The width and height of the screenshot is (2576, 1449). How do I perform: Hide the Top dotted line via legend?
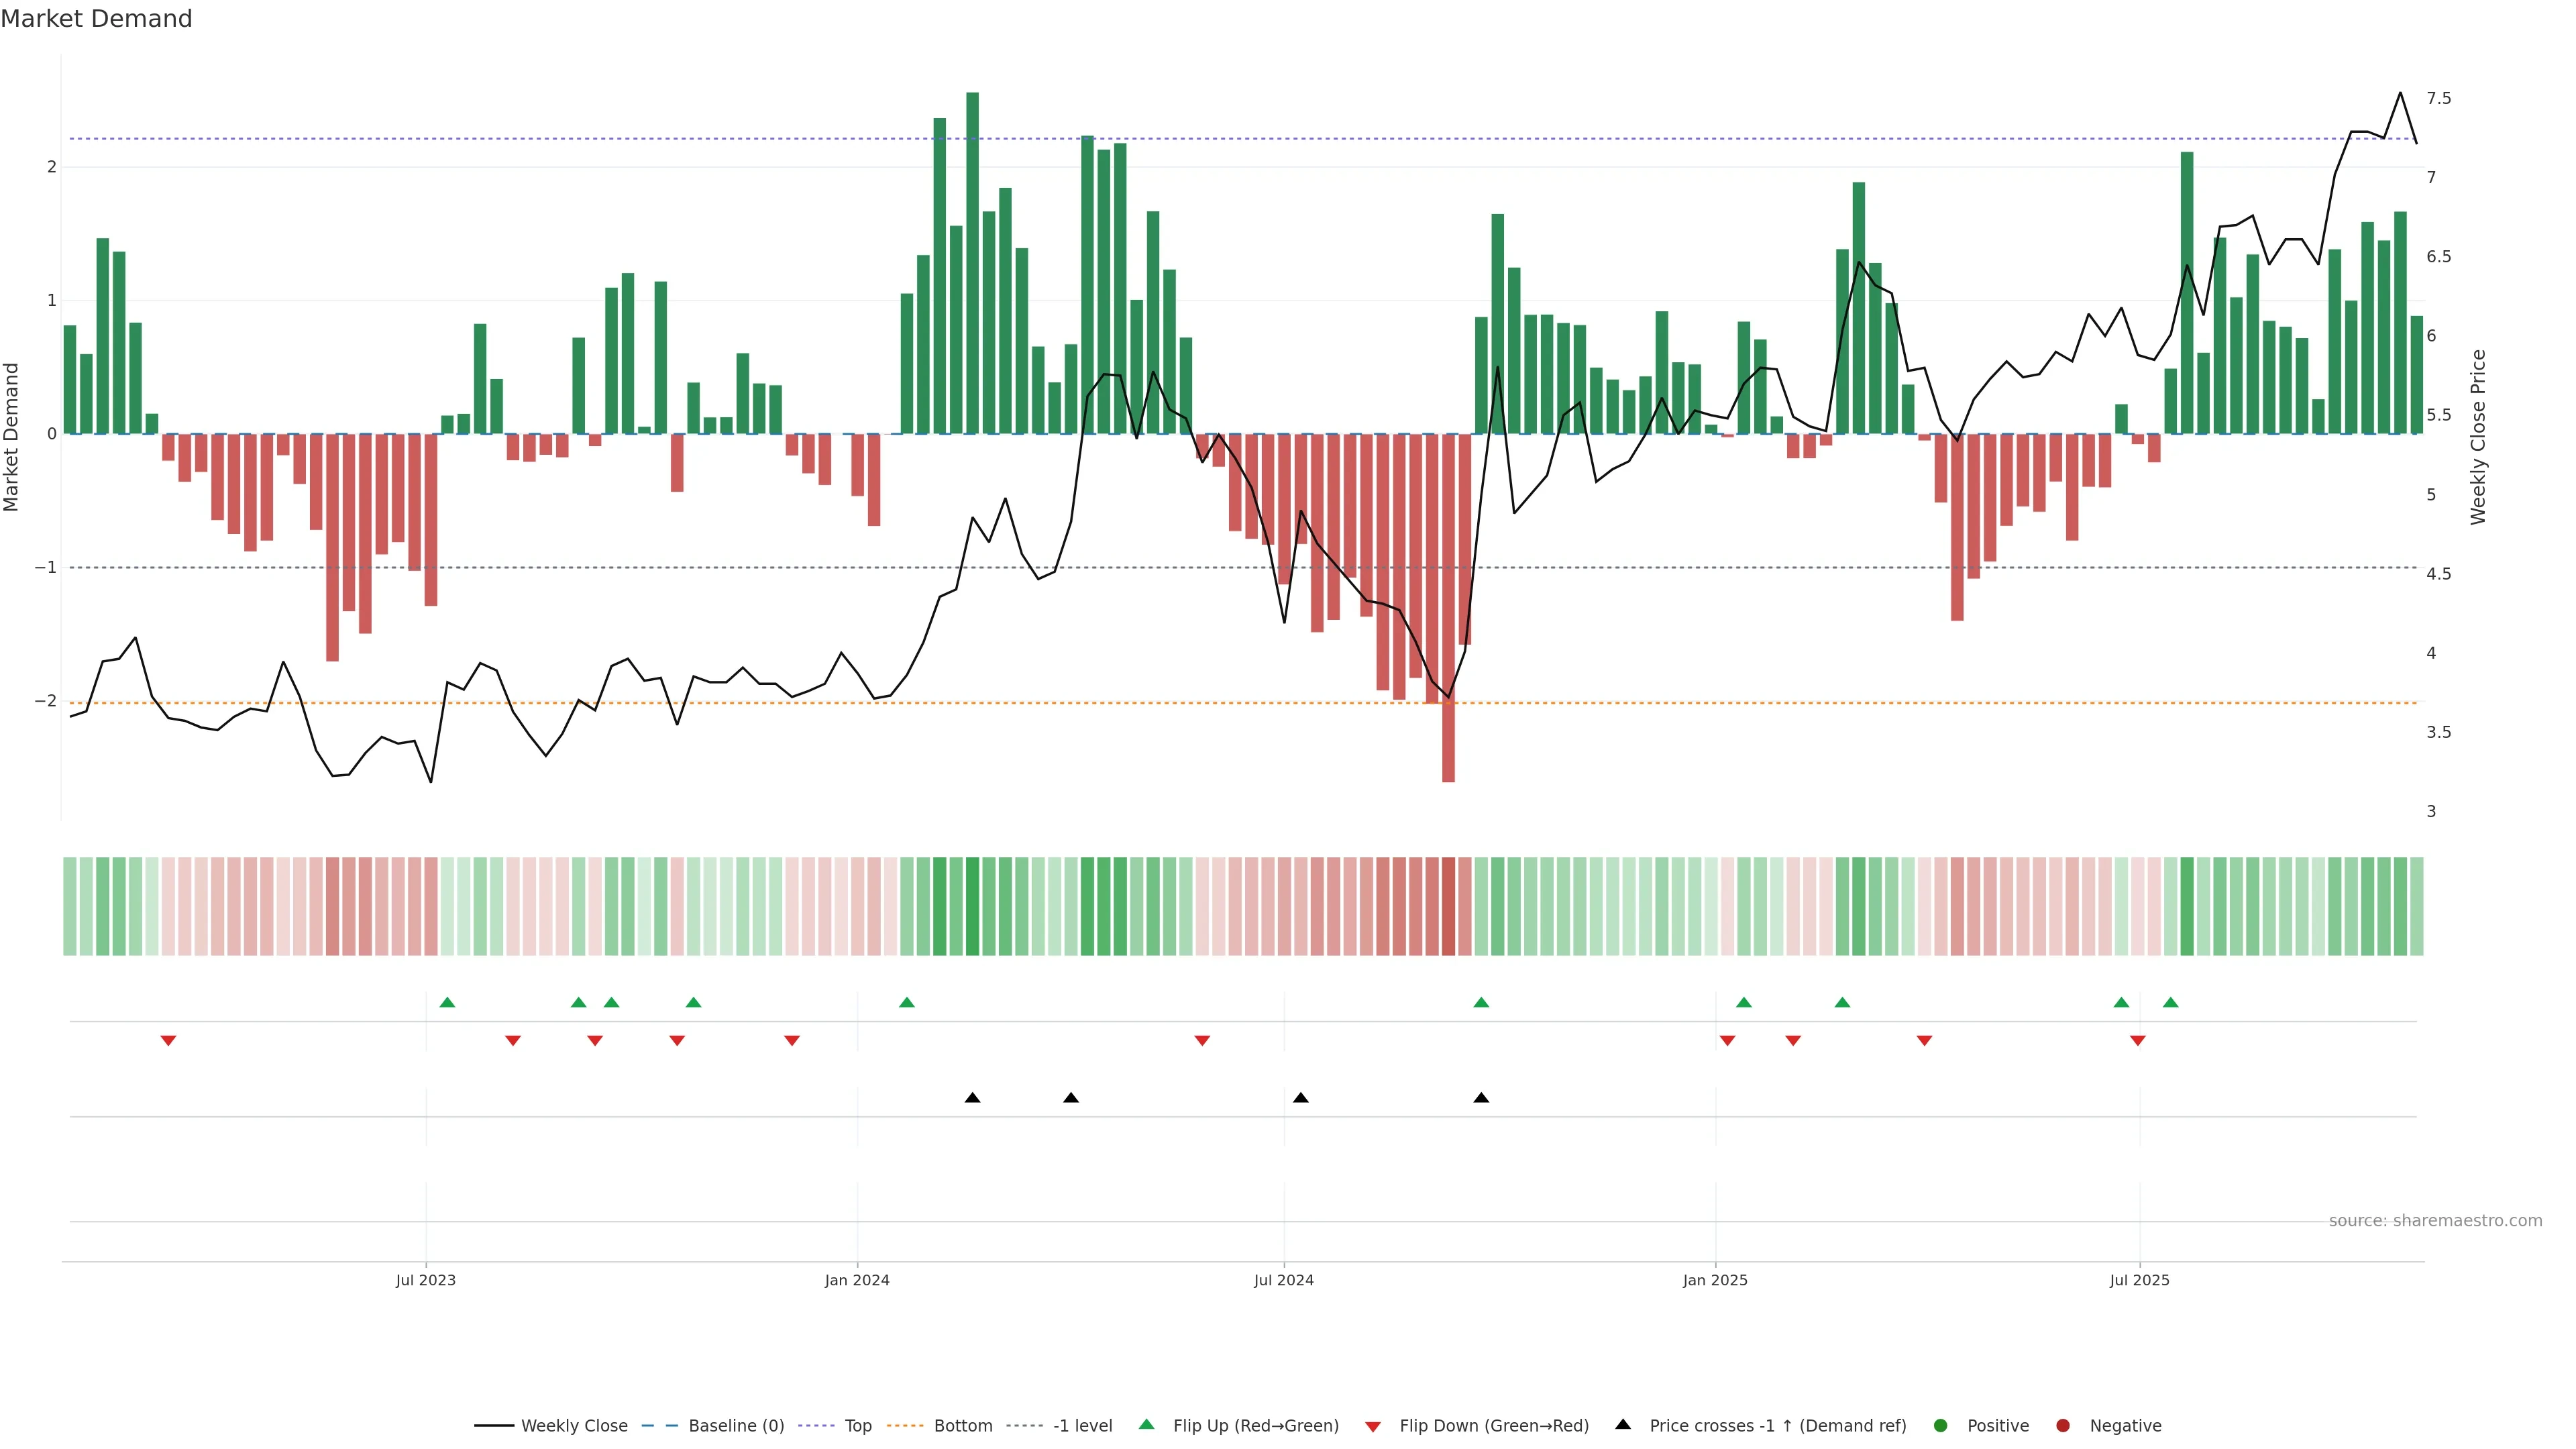(x=857, y=1426)
